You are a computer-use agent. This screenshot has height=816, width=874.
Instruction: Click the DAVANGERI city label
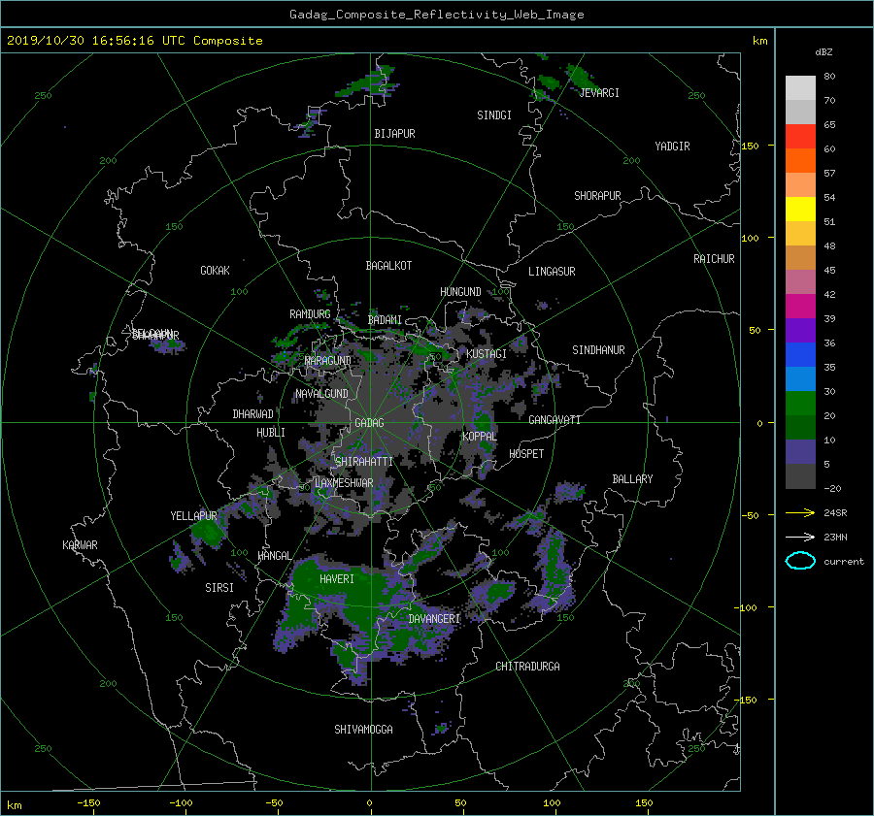coord(434,619)
